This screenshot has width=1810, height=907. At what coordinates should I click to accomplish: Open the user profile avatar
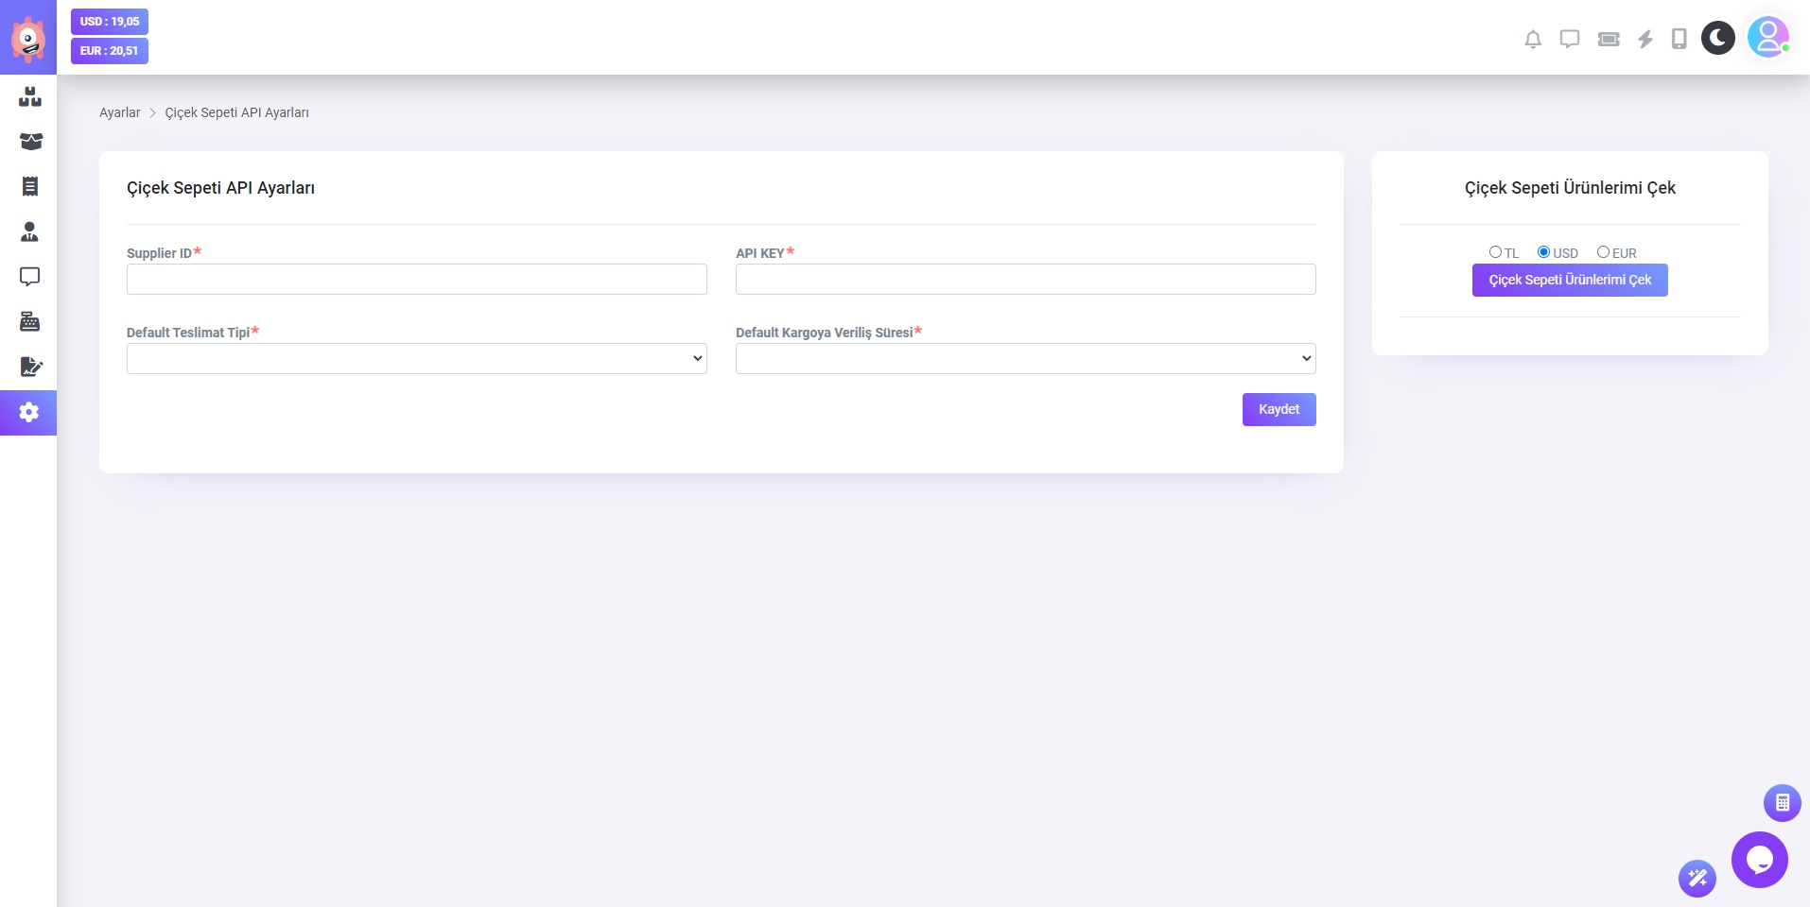pos(1767,38)
